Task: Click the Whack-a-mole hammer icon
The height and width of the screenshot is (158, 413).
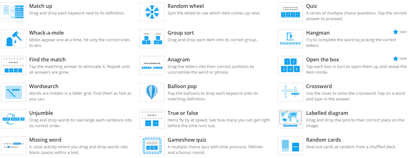Action: click(14, 39)
